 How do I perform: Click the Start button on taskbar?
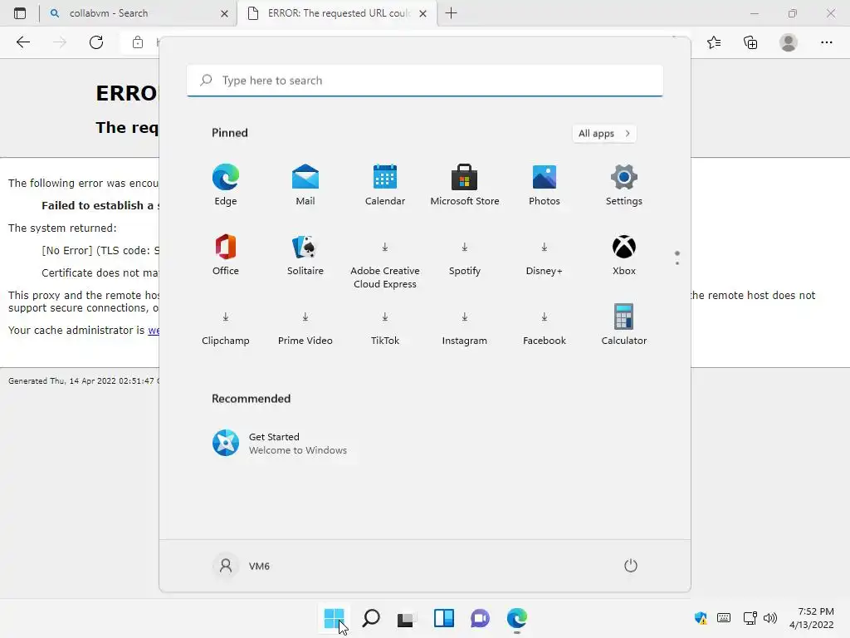334,618
